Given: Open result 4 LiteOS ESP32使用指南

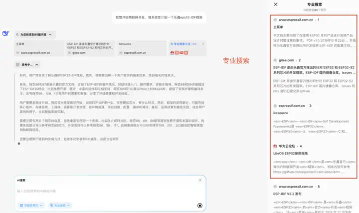Looking at the screenshot, I should pyautogui.click(x=291, y=154).
